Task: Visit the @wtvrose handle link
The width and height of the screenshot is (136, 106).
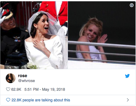Action: [x=26, y=81]
